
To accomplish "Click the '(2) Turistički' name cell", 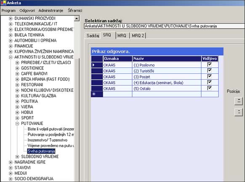I will point(167,71).
